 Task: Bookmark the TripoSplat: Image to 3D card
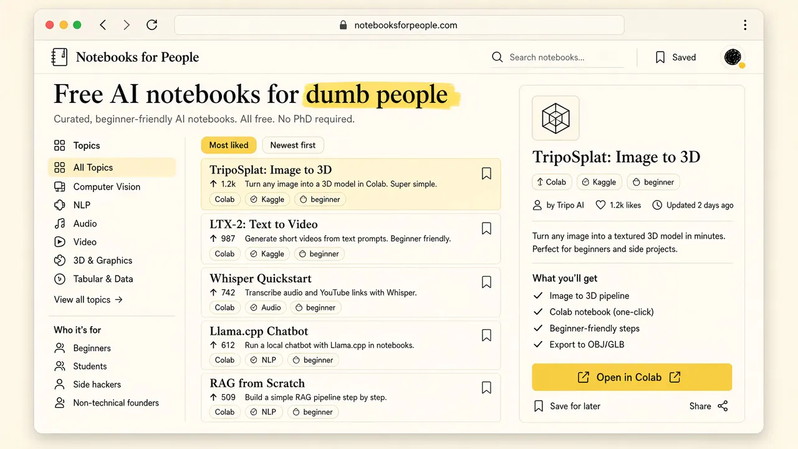coord(486,173)
